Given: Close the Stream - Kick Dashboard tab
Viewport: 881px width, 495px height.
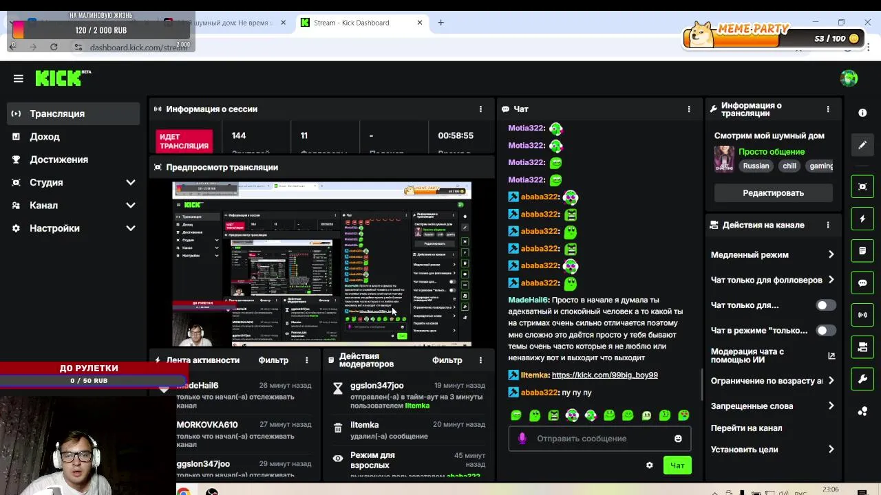Looking at the screenshot, I should click(420, 23).
